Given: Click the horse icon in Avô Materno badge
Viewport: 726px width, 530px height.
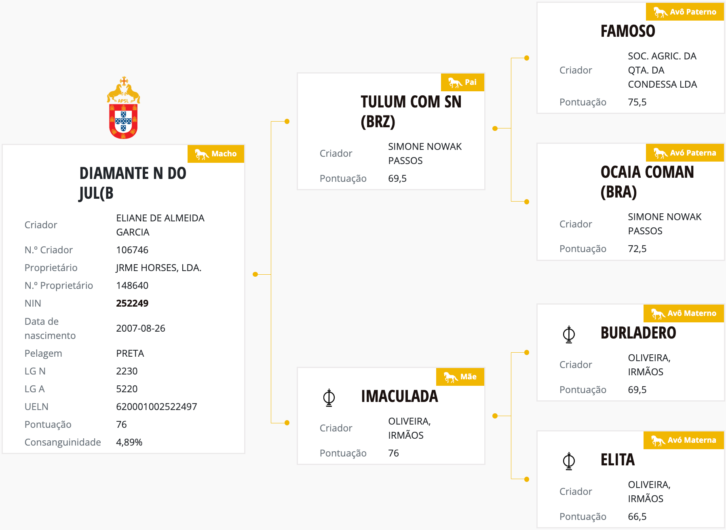Looking at the screenshot, I should 658,313.
